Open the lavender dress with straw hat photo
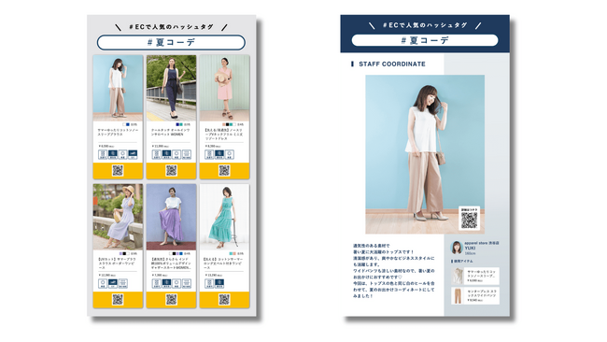 pos(118,217)
